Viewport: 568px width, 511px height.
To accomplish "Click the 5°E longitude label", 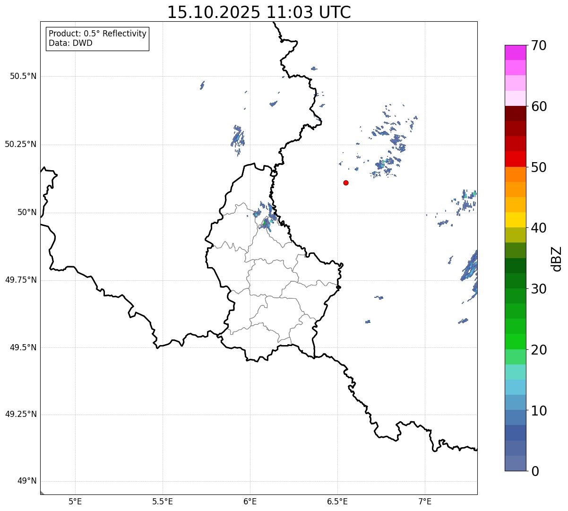I will coord(75,502).
